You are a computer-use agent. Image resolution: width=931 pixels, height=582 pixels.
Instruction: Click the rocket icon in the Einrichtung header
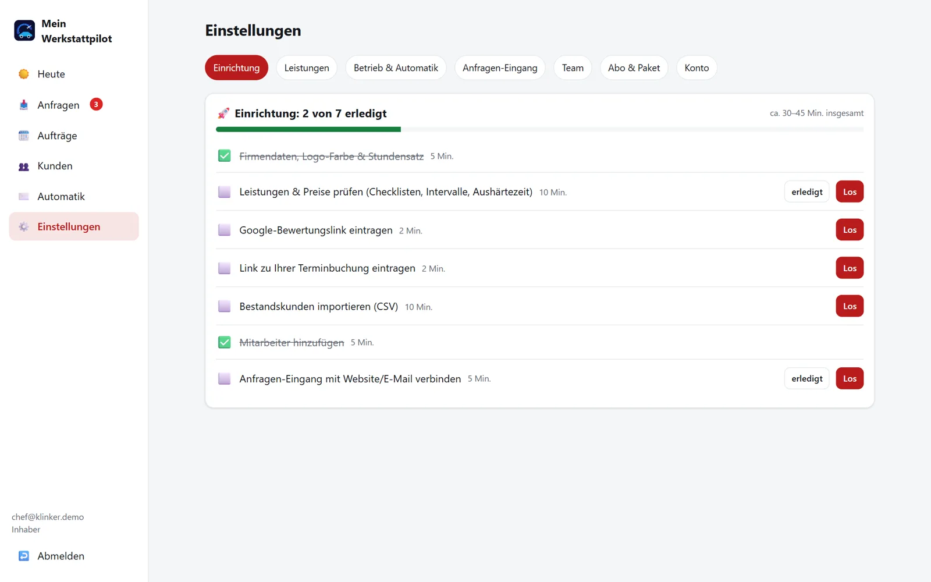[x=223, y=113]
